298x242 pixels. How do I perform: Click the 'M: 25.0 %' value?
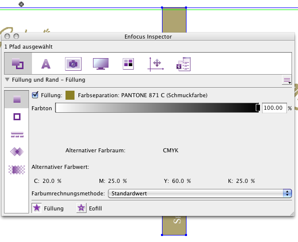tap(113, 181)
